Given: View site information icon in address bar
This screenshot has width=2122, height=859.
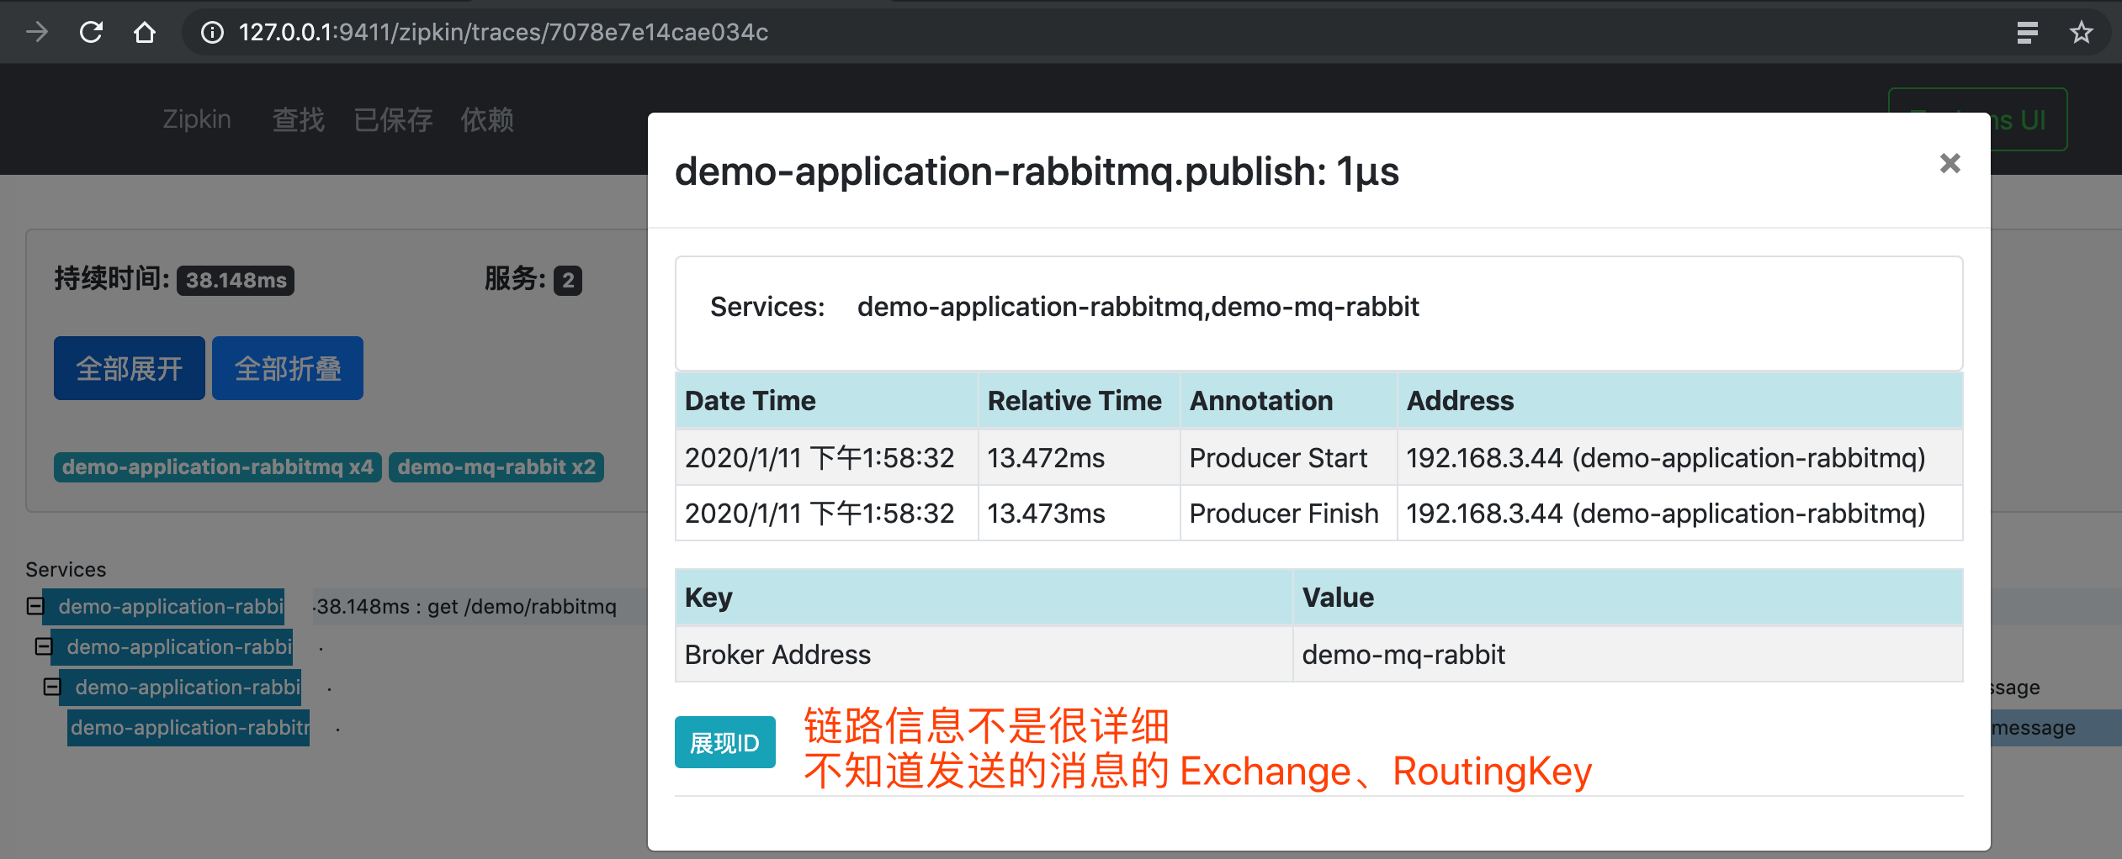Looking at the screenshot, I should [212, 32].
